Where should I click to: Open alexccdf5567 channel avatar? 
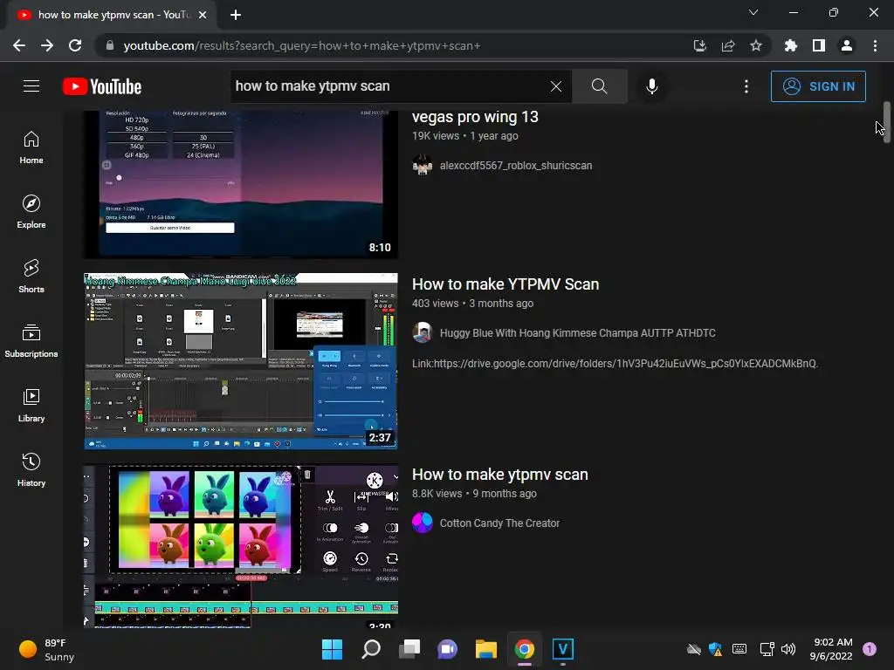(423, 165)
